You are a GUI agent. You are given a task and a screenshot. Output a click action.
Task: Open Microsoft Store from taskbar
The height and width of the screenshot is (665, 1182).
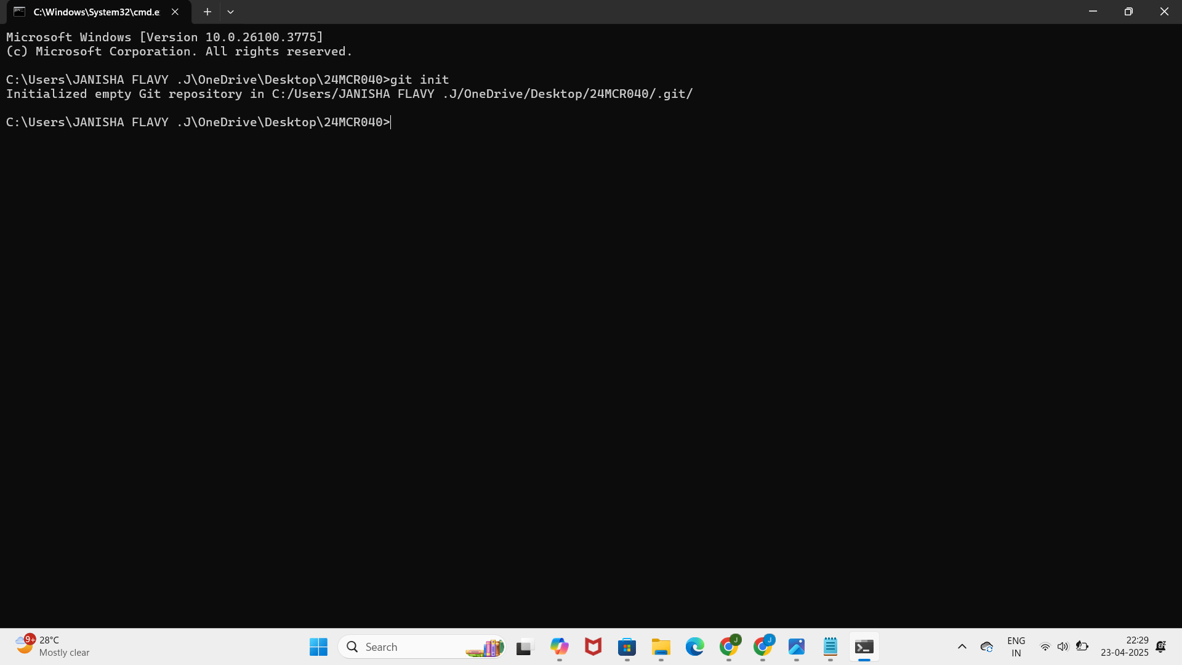click(627, 647)
